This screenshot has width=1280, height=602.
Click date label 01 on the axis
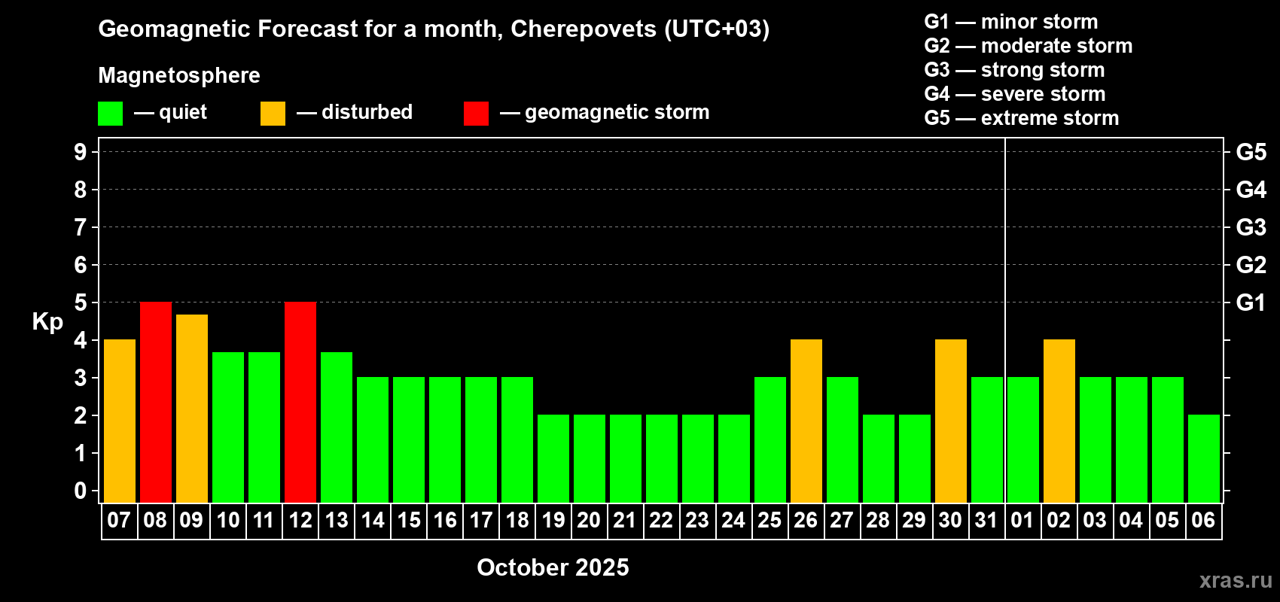pos(1022,520)
